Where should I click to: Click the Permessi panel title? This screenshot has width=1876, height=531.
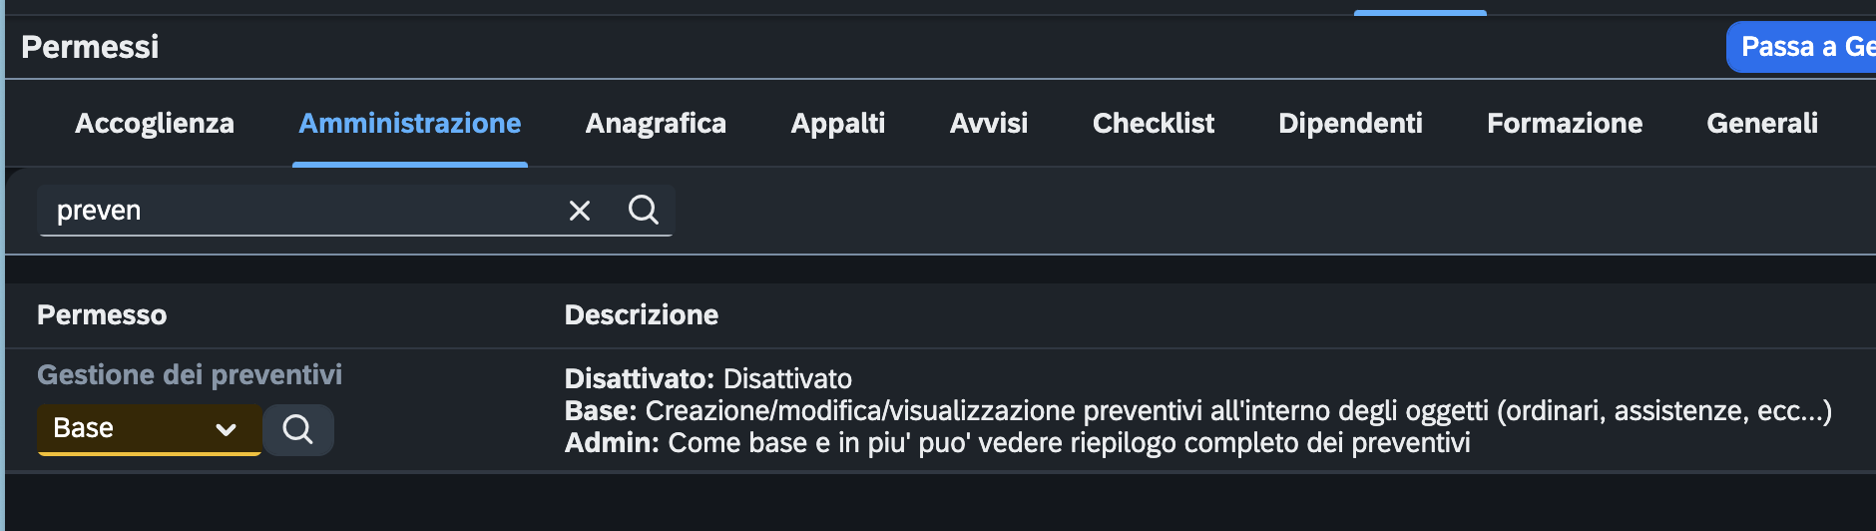point(90,47)
